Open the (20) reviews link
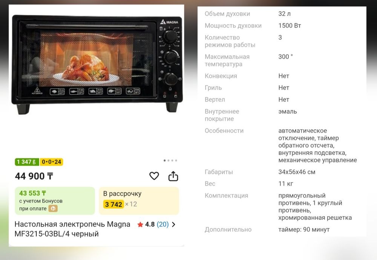The image size is (377, 260). pos(162,225)
